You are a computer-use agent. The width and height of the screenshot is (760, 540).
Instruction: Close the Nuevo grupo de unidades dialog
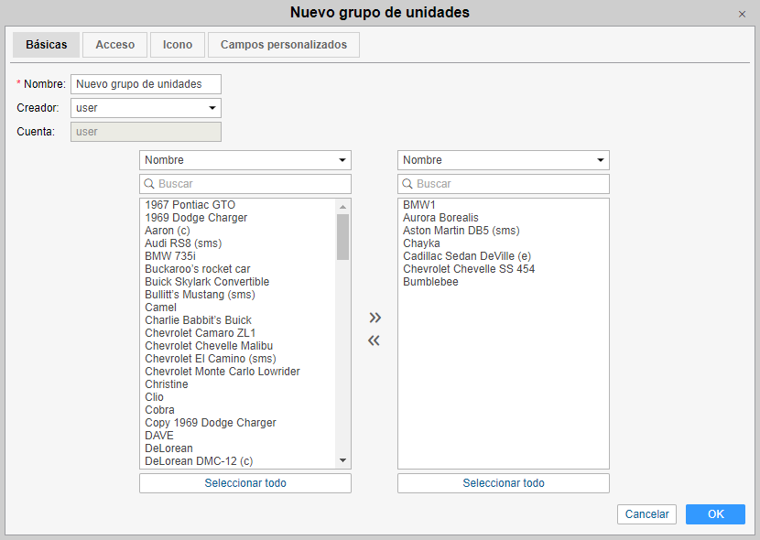tap(742, 14)
